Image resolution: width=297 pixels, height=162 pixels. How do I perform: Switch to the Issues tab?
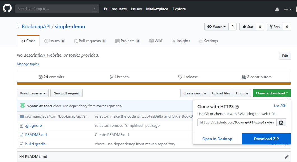[x=54, y=41]
